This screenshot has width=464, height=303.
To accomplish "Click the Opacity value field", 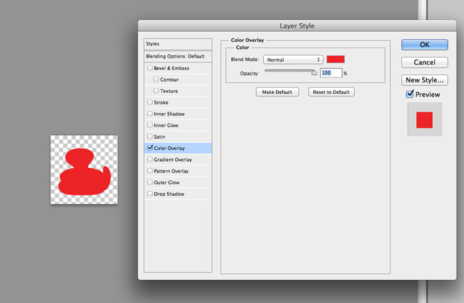I will tap(331, 73).
